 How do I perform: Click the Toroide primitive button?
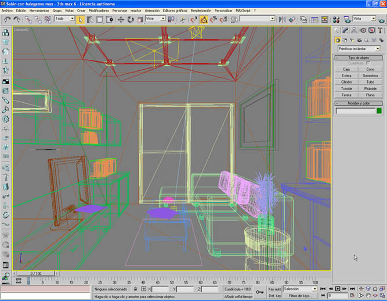[346, 88]
